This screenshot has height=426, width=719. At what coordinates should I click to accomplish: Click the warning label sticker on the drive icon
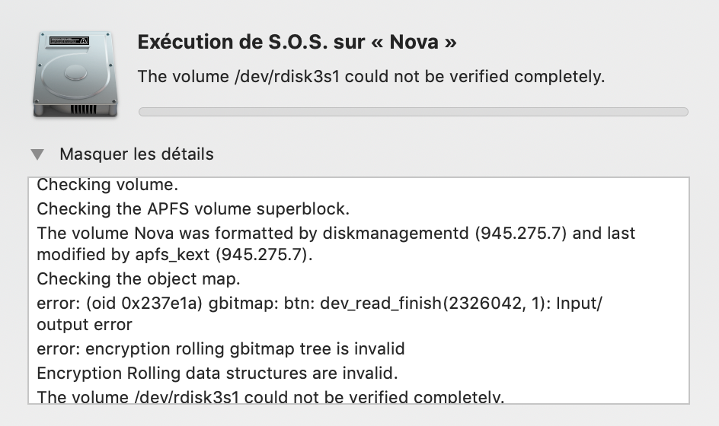pyautogui.click(x=69, y=40)
